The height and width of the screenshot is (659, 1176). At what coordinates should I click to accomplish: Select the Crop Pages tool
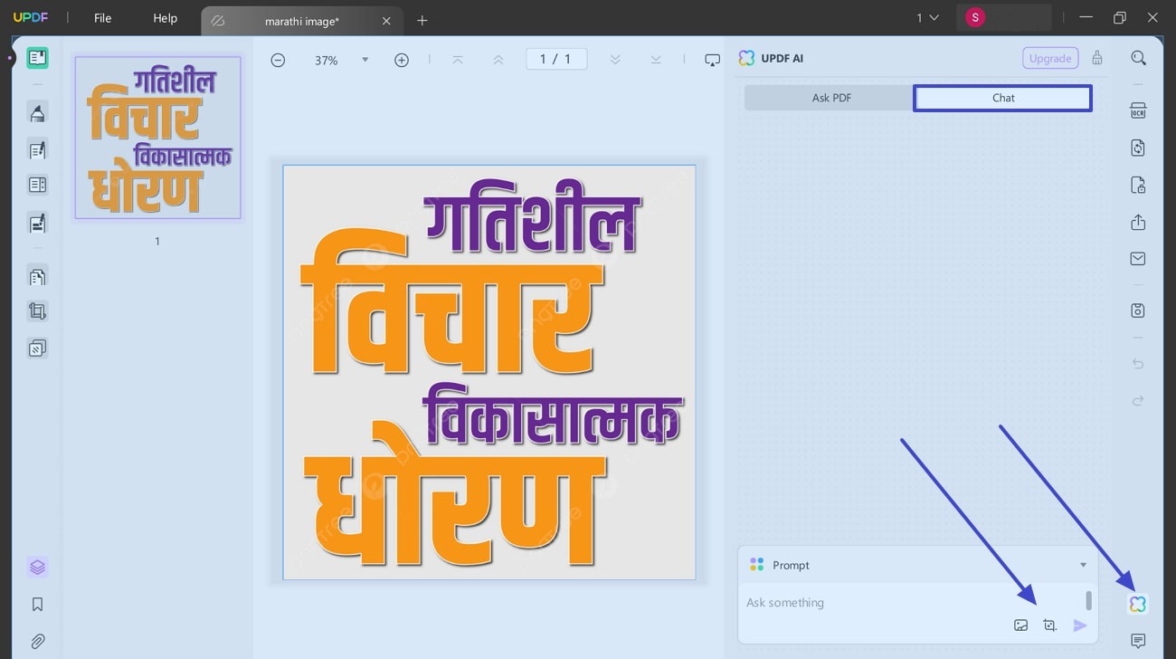click(37, 310)
